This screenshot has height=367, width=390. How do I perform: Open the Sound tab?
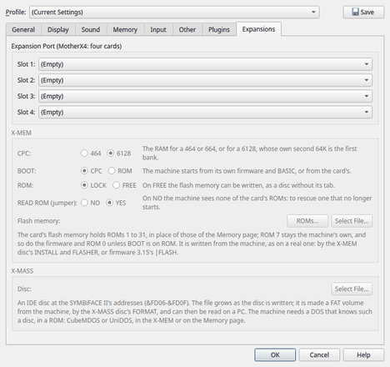(x=91, y=29)
